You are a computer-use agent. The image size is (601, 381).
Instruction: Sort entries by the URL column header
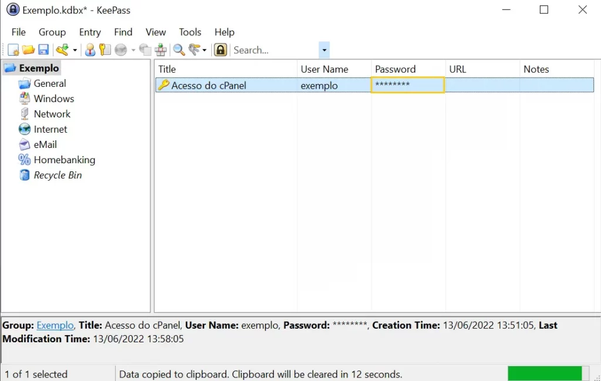[x=482, y=69]
